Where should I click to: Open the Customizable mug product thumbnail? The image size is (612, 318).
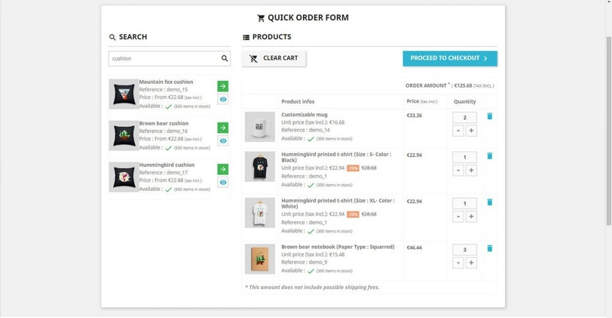[260, 127]
